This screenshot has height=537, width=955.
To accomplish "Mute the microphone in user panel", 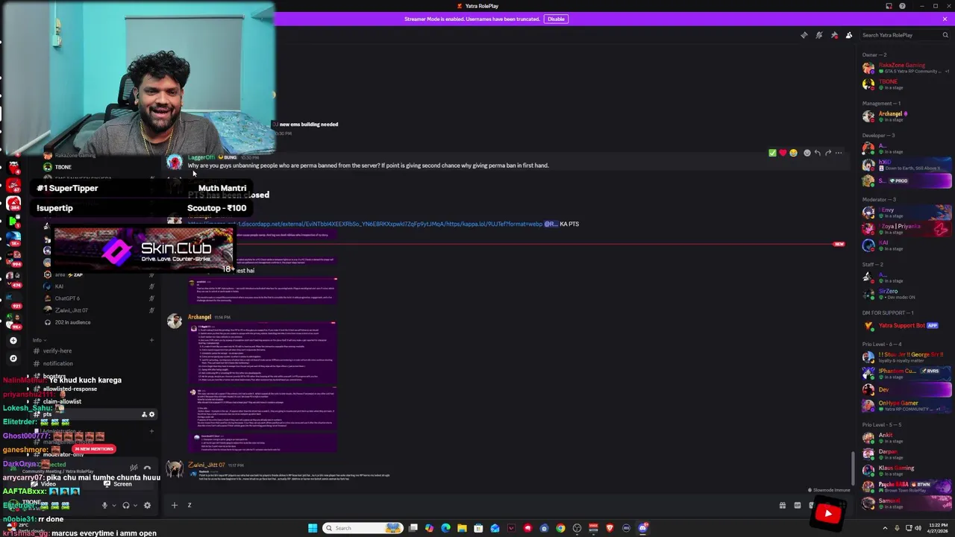I will pos(104,506).
